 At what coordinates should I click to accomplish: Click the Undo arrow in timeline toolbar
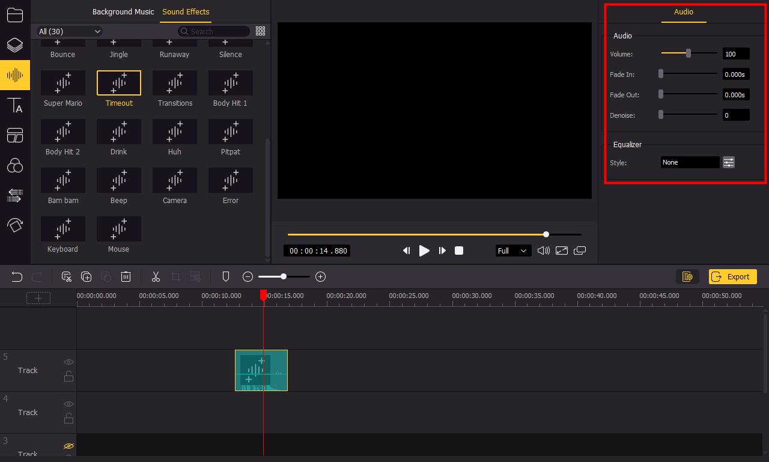click(17, 277)
